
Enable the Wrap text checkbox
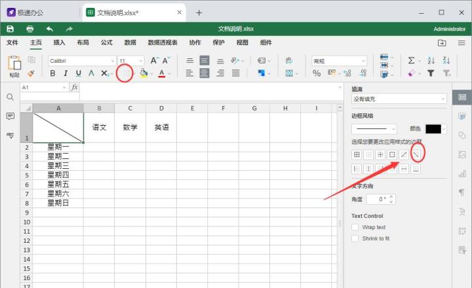click(355, 227)
